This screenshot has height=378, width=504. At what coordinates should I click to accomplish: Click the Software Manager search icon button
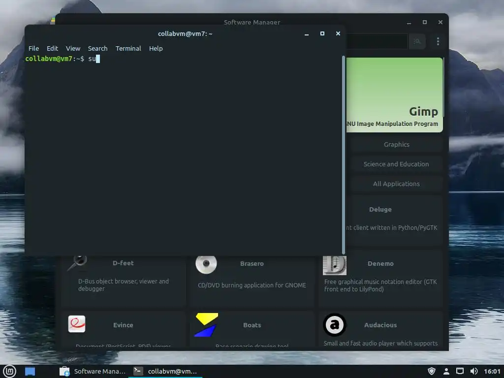coord(417,41)
